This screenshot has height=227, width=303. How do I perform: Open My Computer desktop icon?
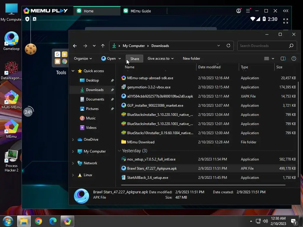[11, 12]
